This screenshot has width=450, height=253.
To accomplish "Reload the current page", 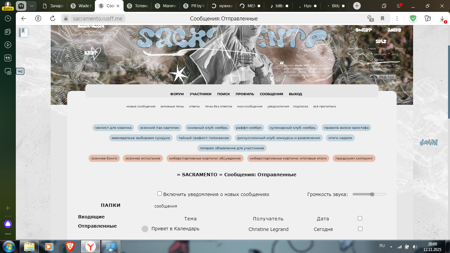I will pos(53,18).
